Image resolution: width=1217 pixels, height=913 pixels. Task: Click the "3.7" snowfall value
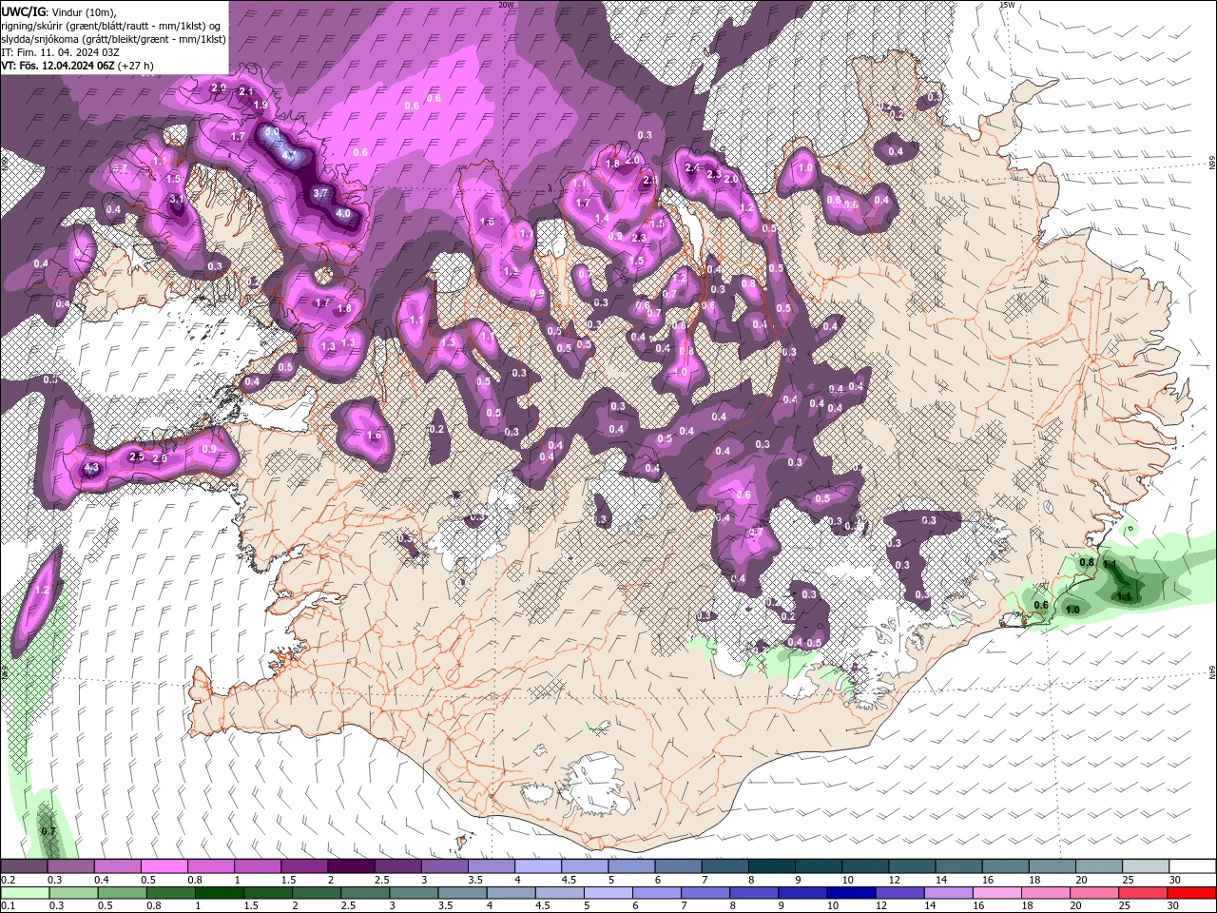320,193
